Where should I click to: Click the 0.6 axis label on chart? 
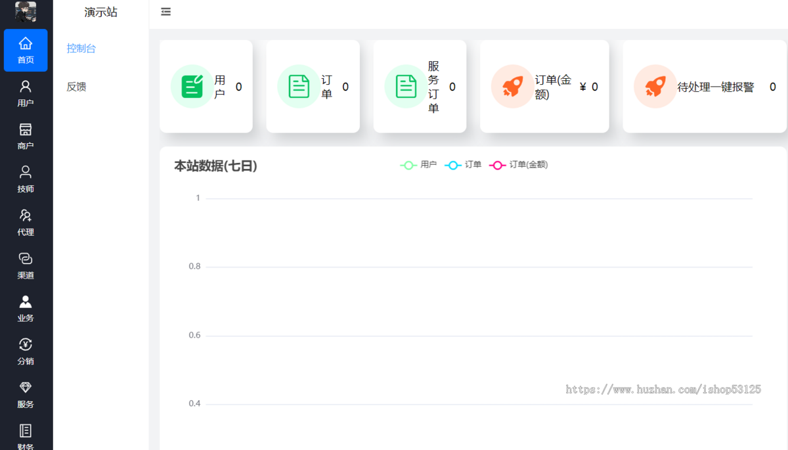tap(194, 335)
